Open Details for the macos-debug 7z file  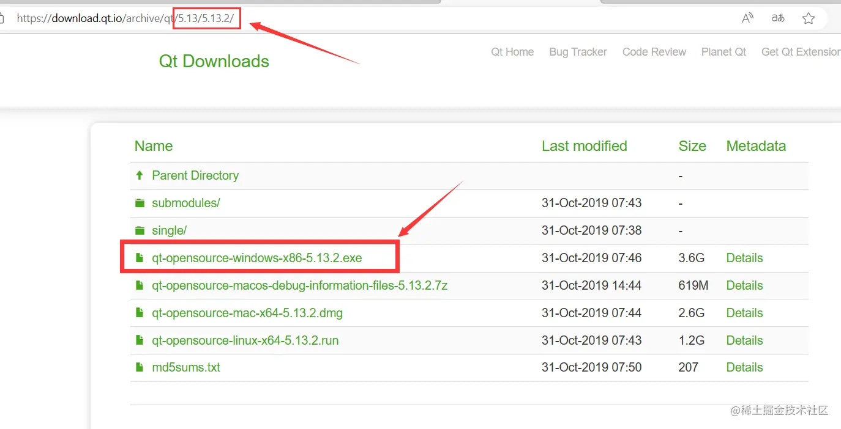click(x=744, y=285)
